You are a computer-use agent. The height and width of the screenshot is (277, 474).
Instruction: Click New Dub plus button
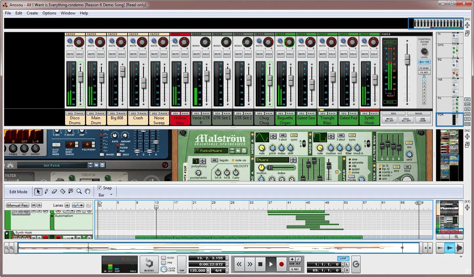292,260
